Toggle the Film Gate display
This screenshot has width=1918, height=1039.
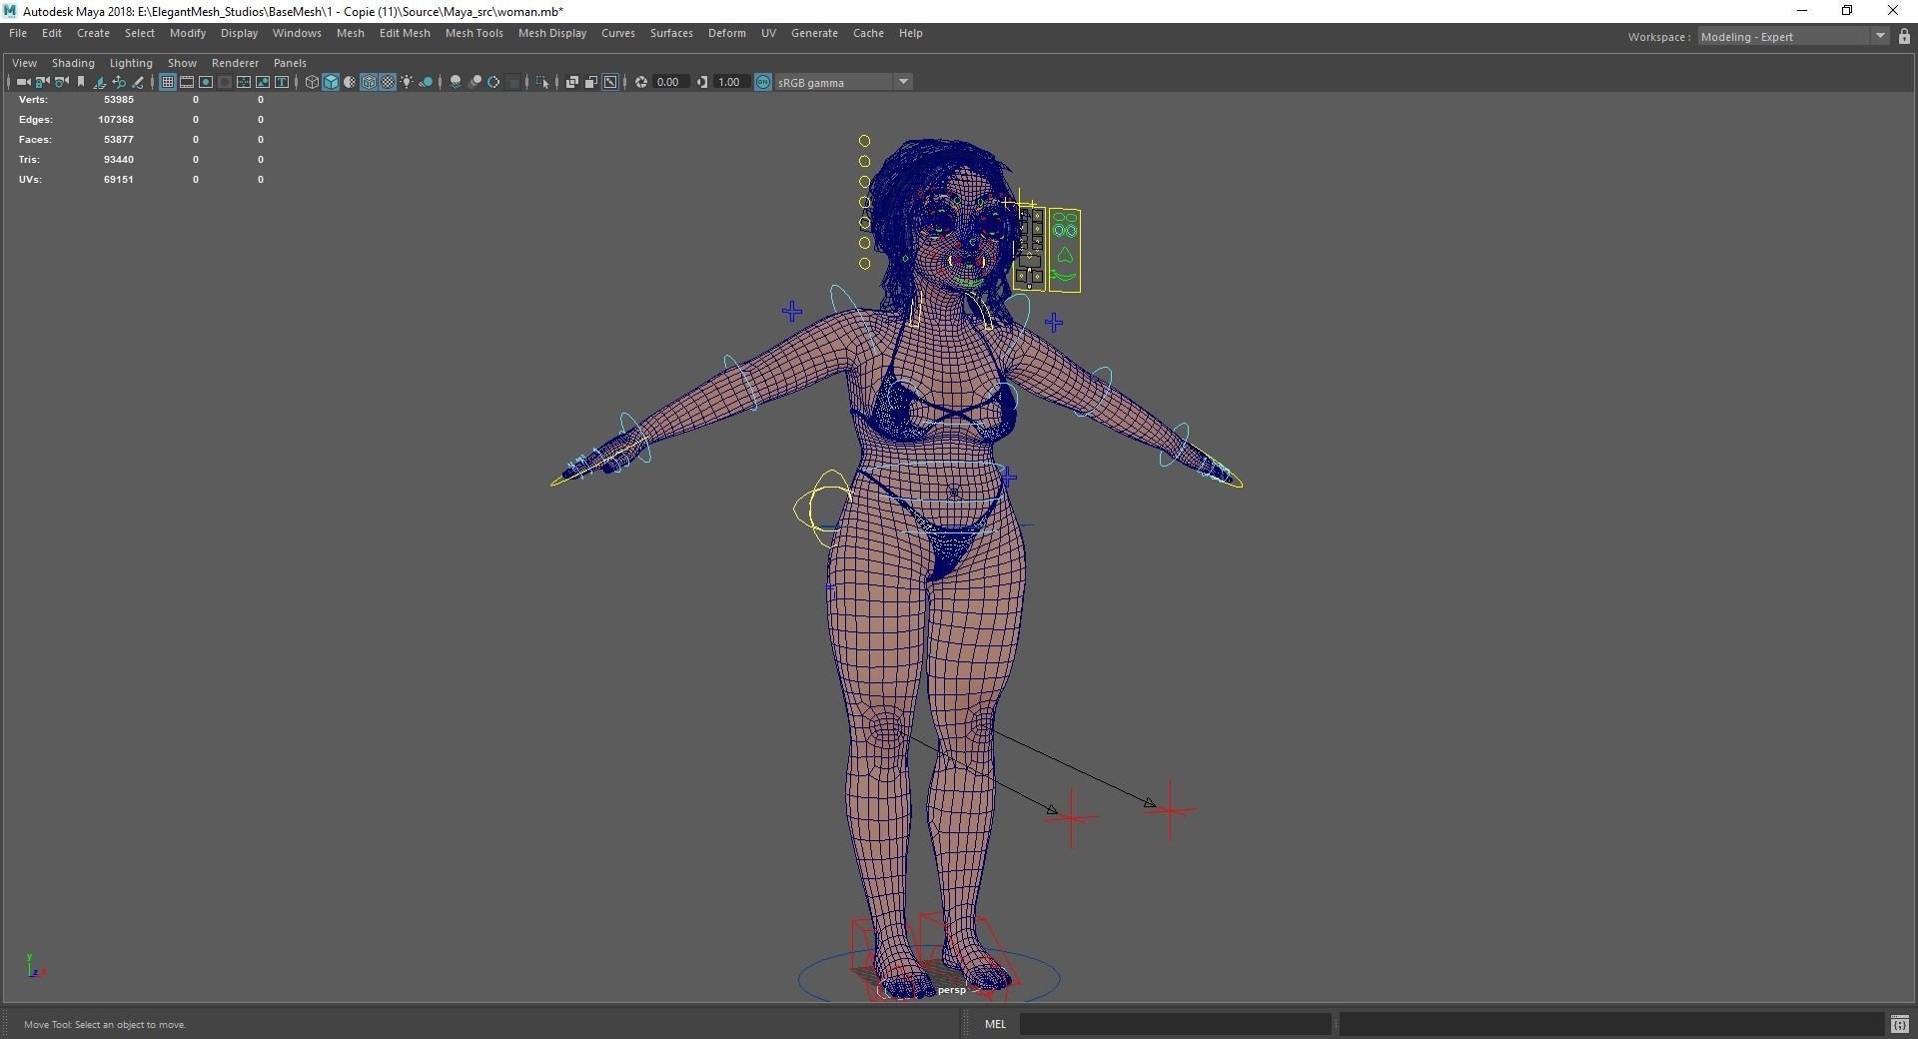click(x=187, y=82)
